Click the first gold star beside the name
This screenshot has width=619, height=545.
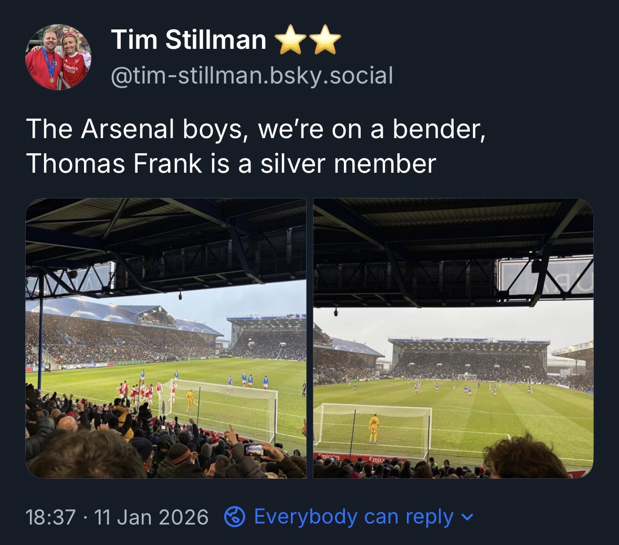pyautogui.click(x=287, y=41)
